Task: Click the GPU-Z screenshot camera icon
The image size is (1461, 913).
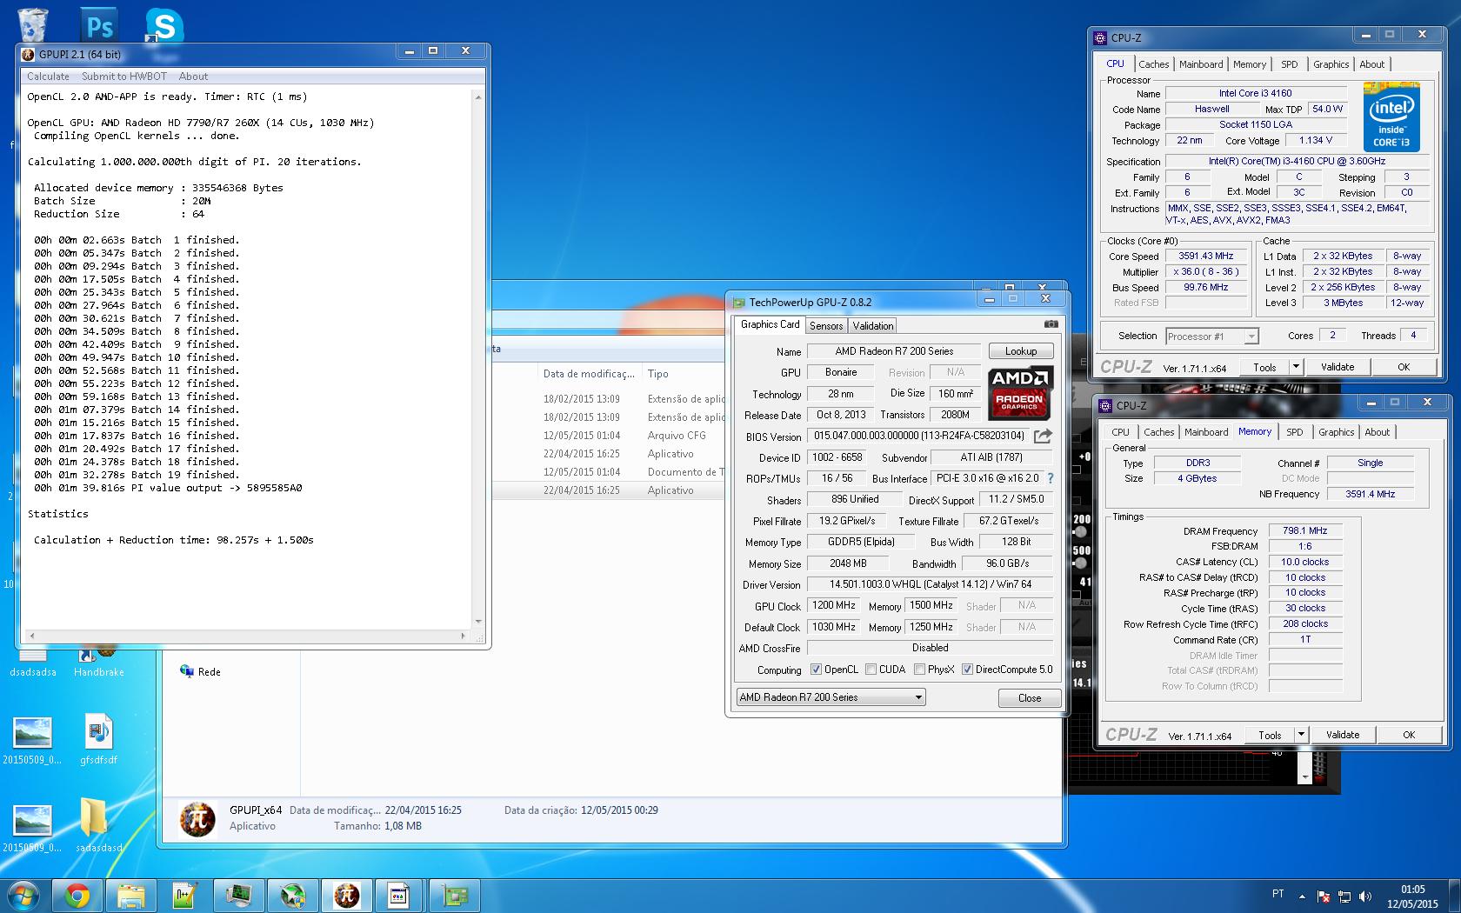Action: [1051, 324]
